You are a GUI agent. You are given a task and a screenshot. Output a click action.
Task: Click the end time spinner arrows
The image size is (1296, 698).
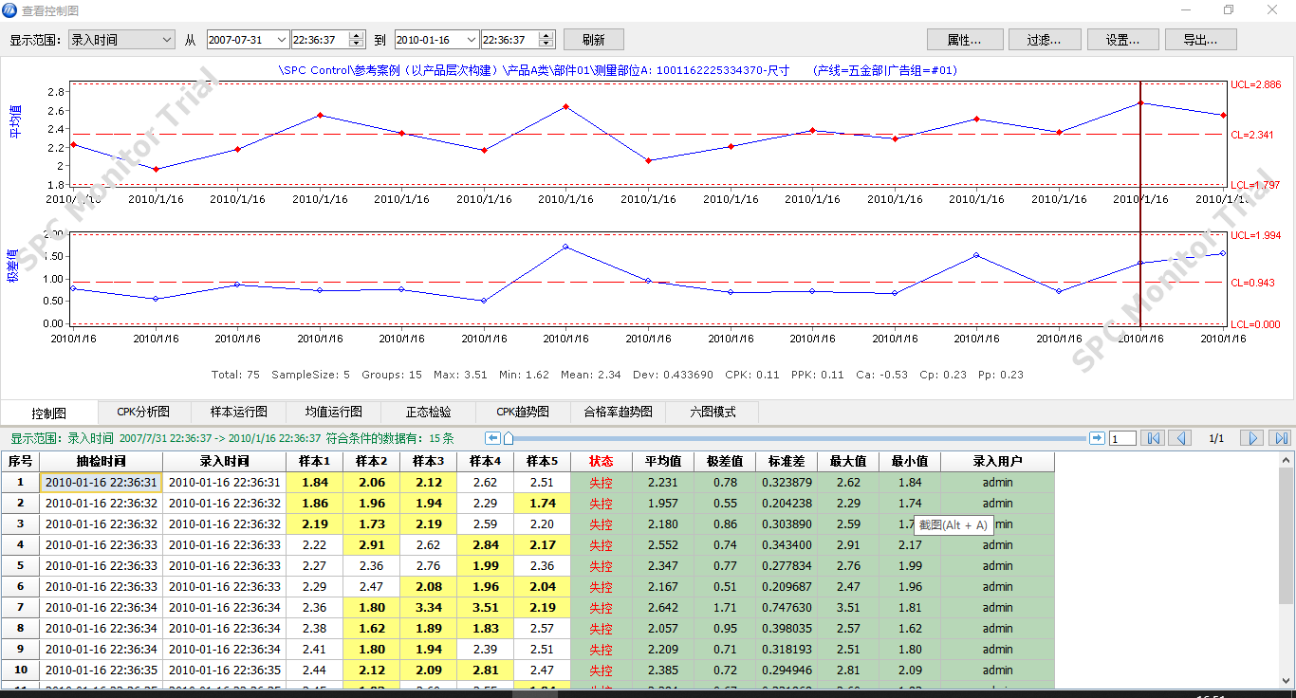[546, 40]
